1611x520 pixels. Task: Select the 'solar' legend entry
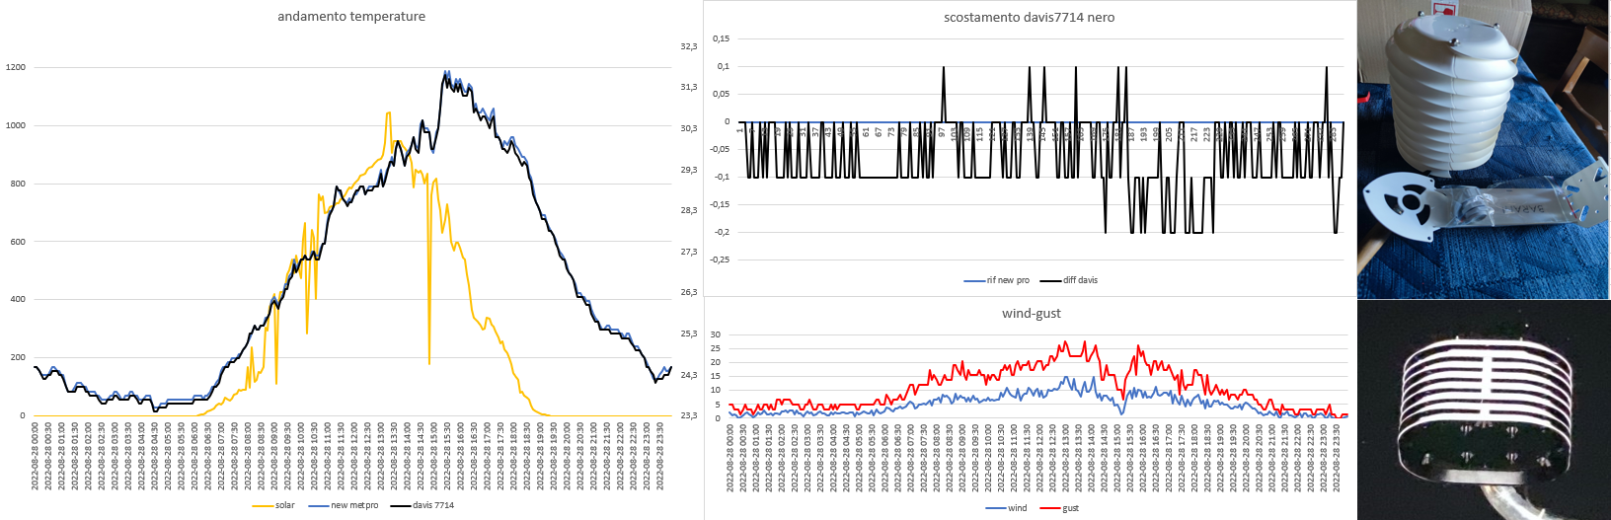point(284,505)
